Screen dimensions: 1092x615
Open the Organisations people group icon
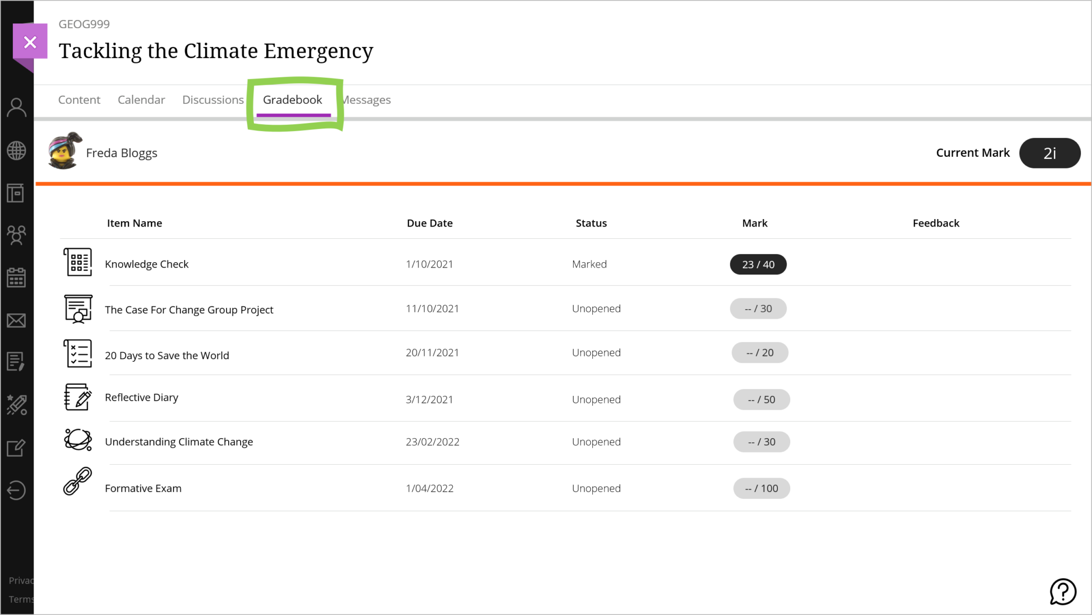click(17, 235)
